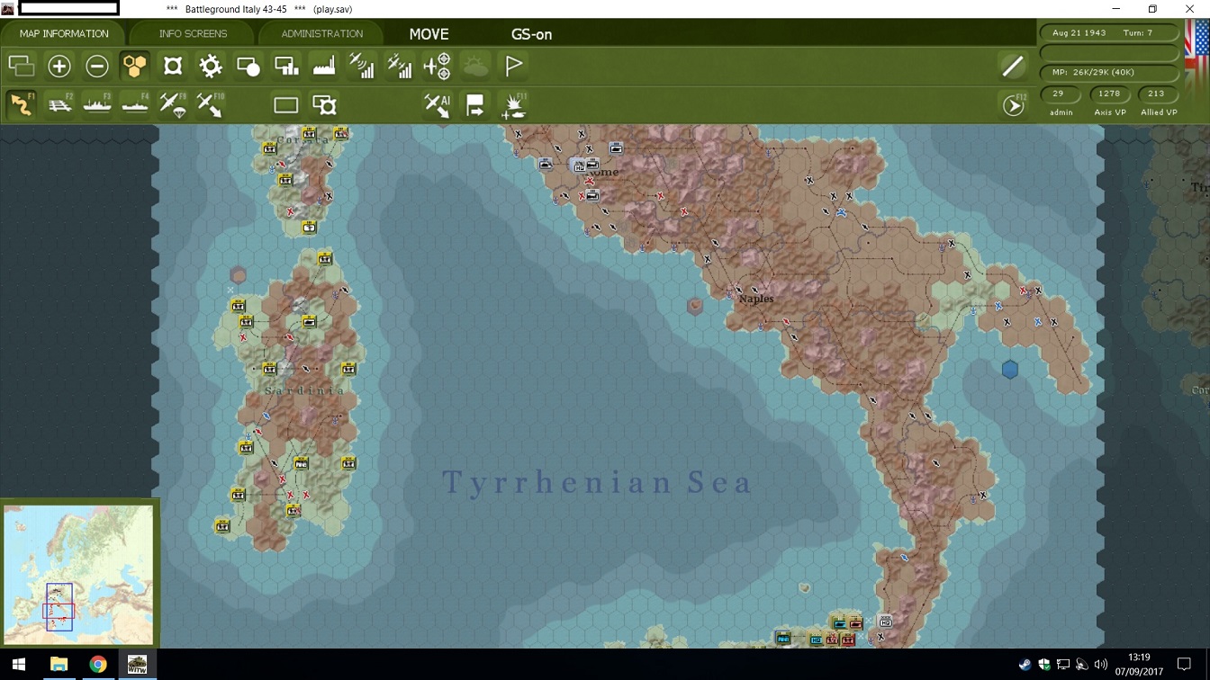Toggle the weather sun-cloud overlay
1210x680 pixels.
(x=475, y=66)
